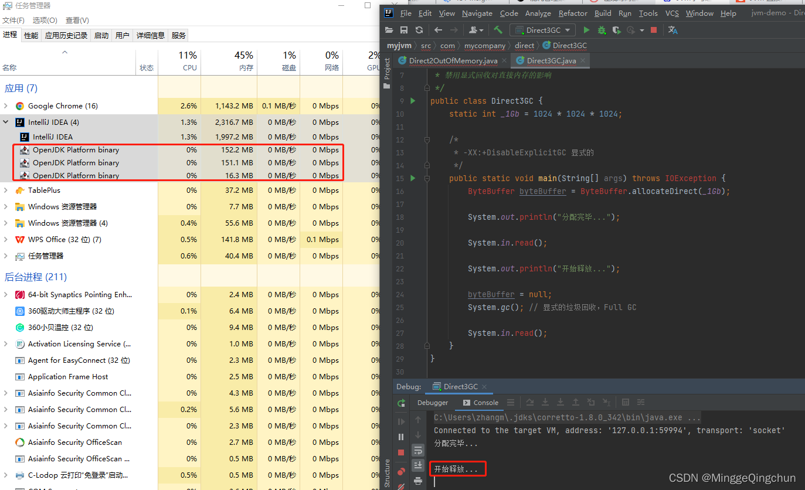Expand the Google Chrome process group

point(6,106)
